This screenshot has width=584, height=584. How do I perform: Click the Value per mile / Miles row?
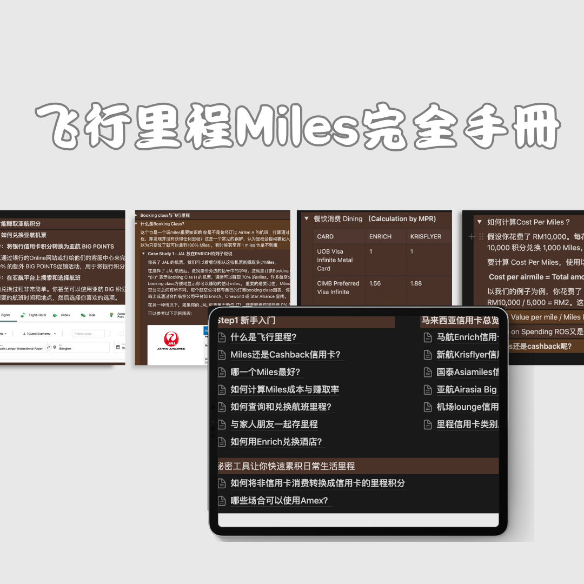point(546,317)
